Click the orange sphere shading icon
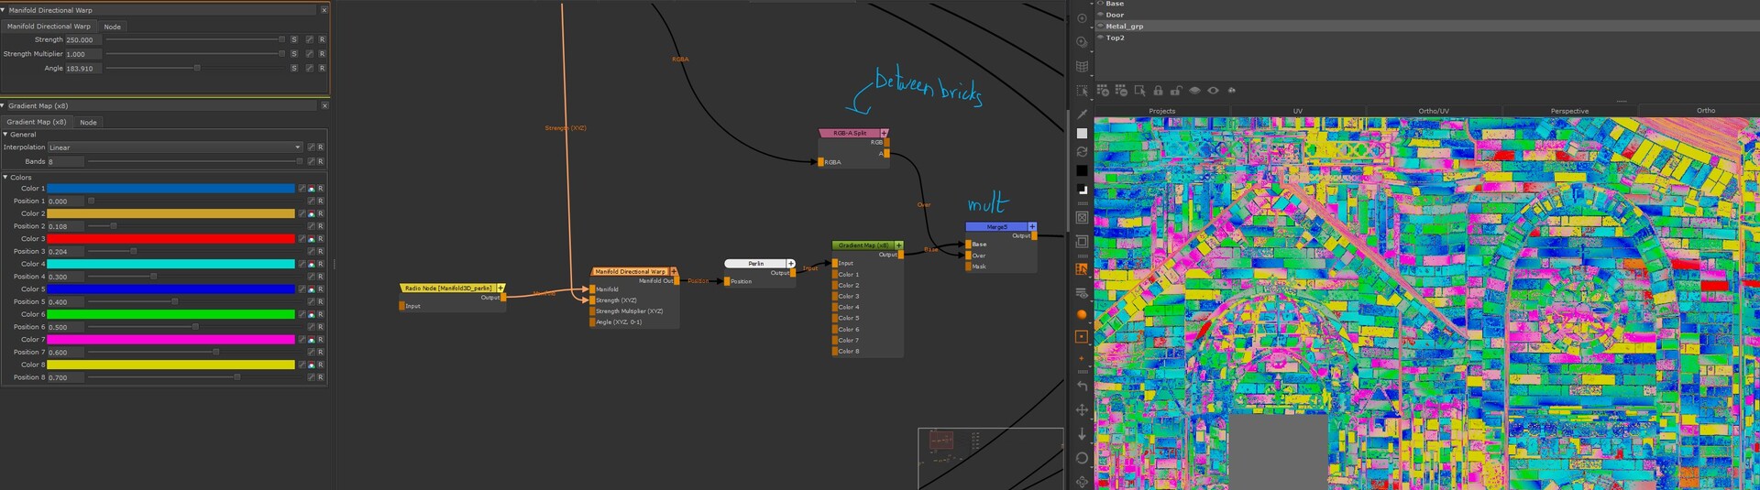Screen dimensions: 1760x490 click(1082, 314)
